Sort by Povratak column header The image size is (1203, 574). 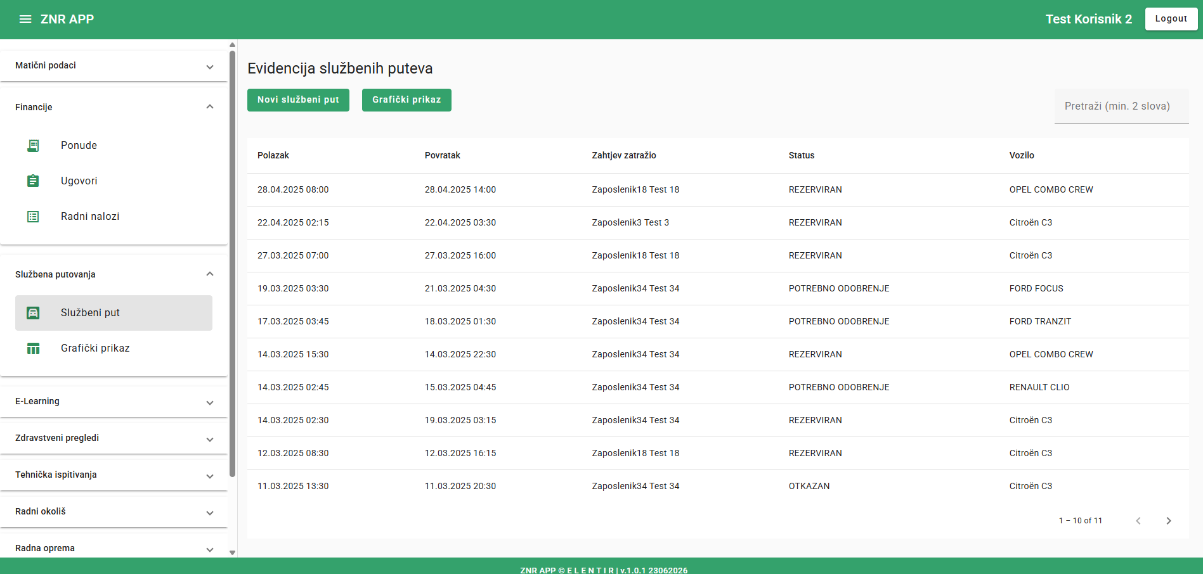click(x=443, y=156)
